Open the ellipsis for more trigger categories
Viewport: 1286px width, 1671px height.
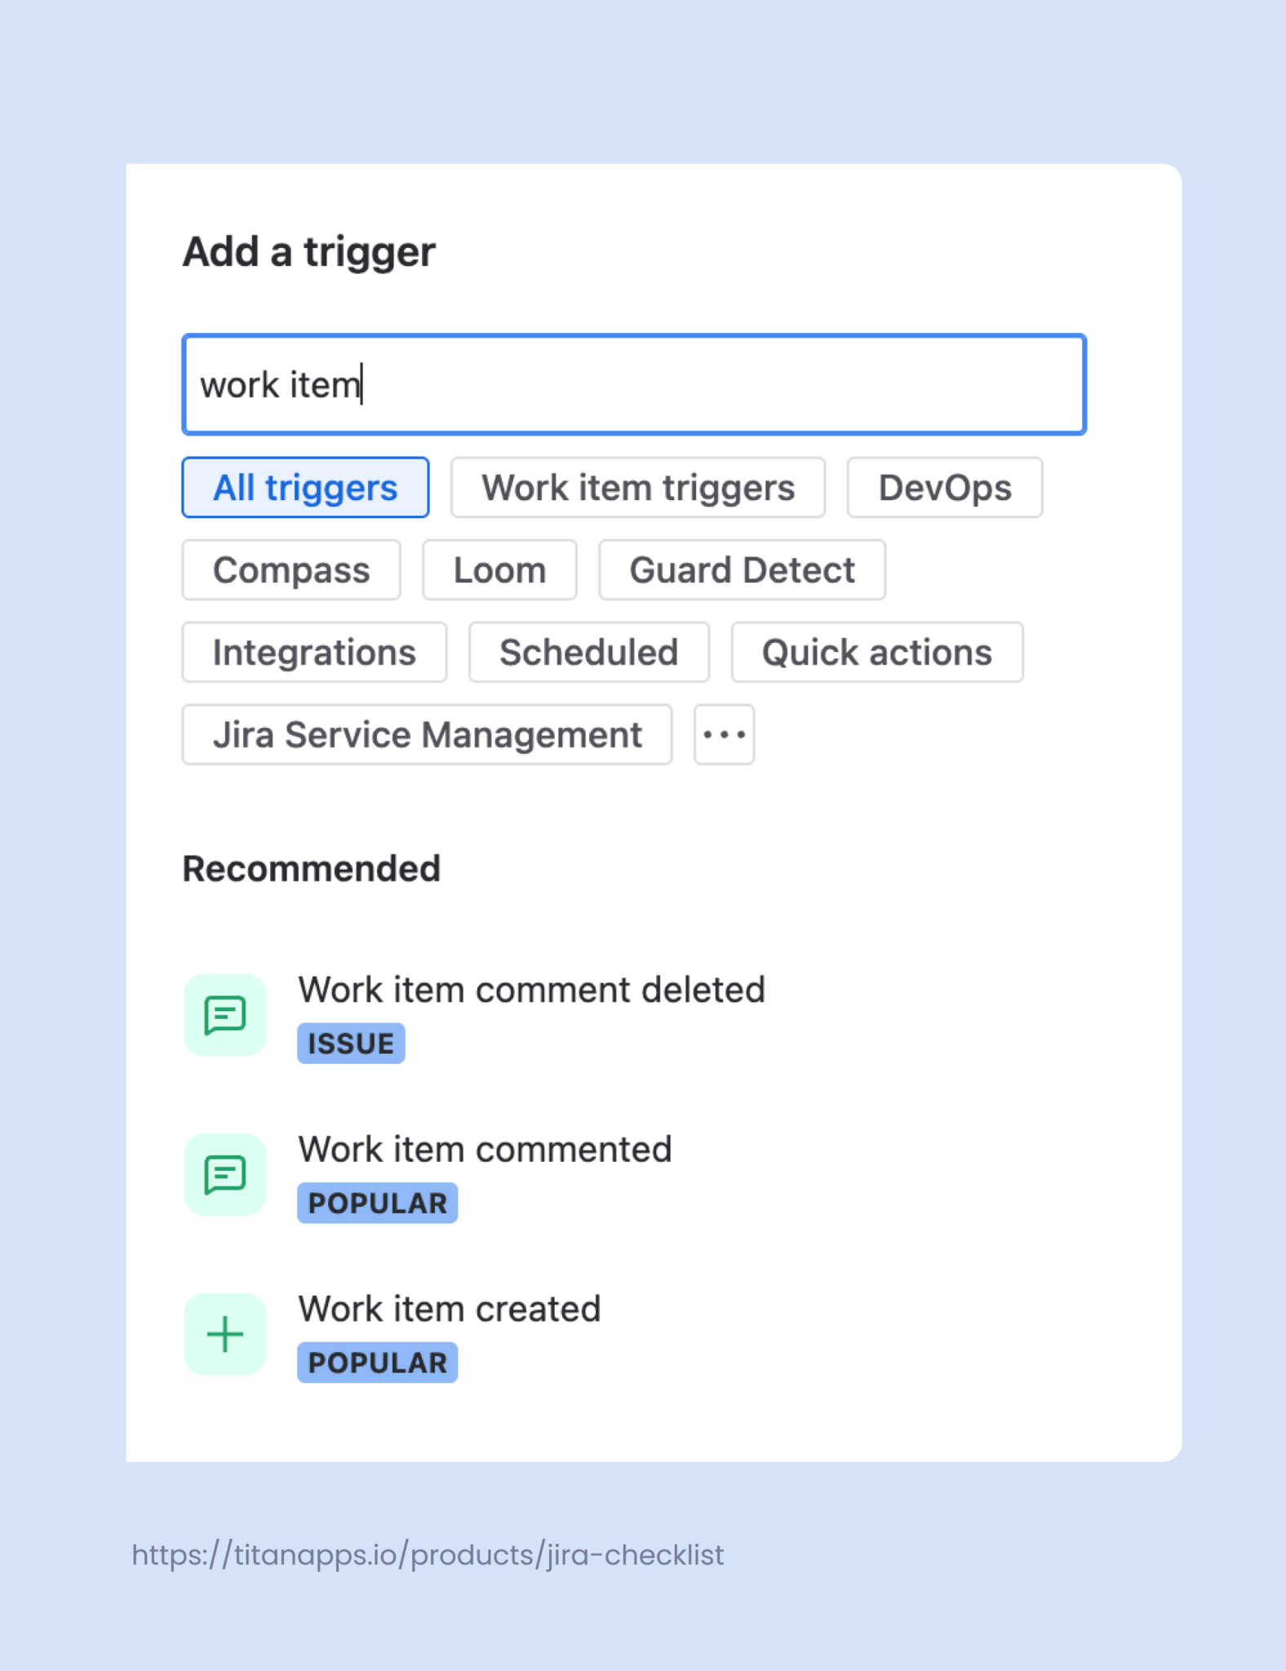[723, 734]
